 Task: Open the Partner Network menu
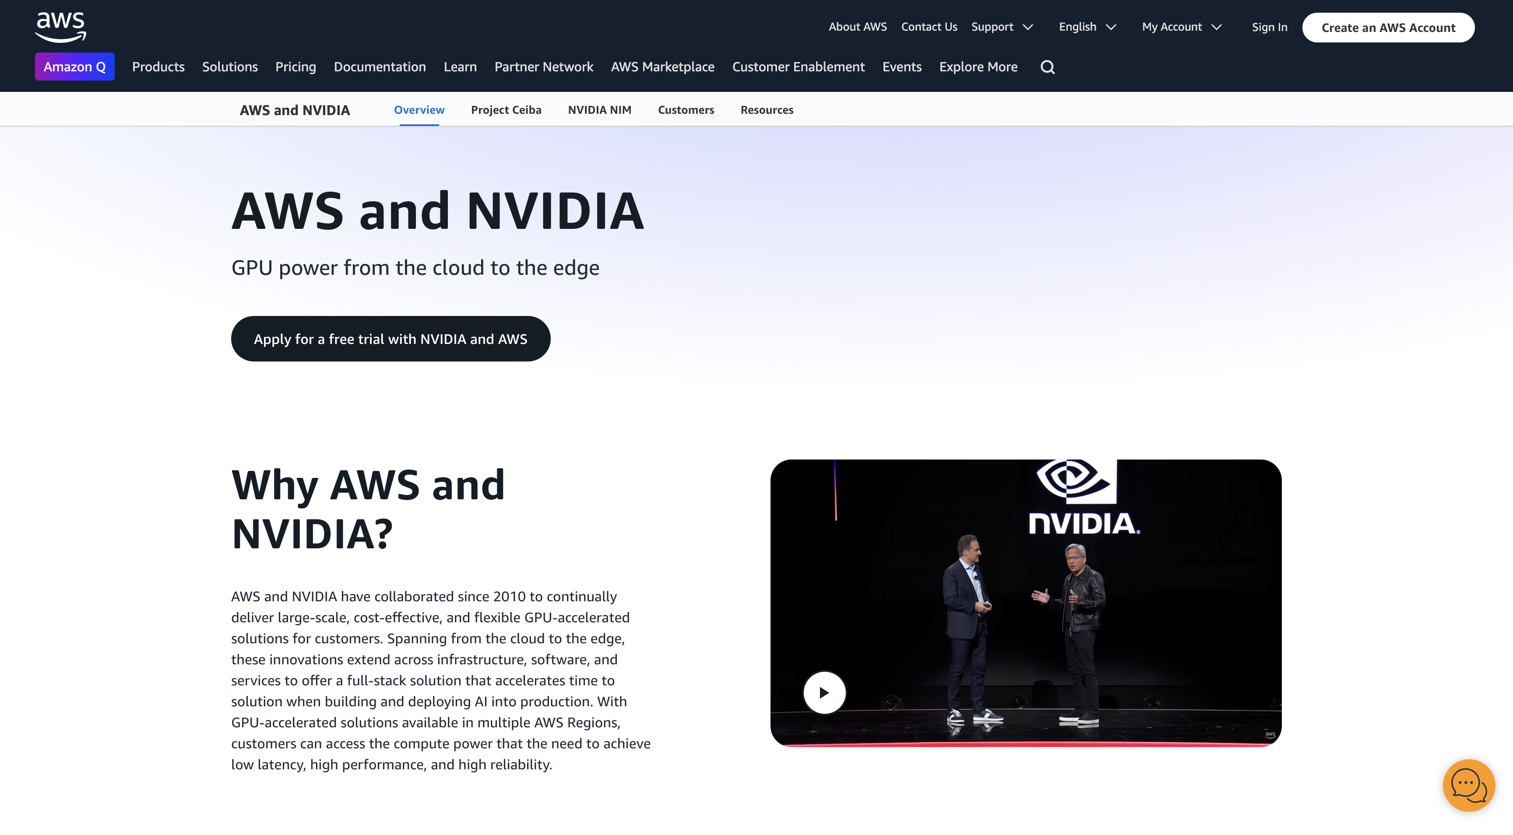pos(543,67)
